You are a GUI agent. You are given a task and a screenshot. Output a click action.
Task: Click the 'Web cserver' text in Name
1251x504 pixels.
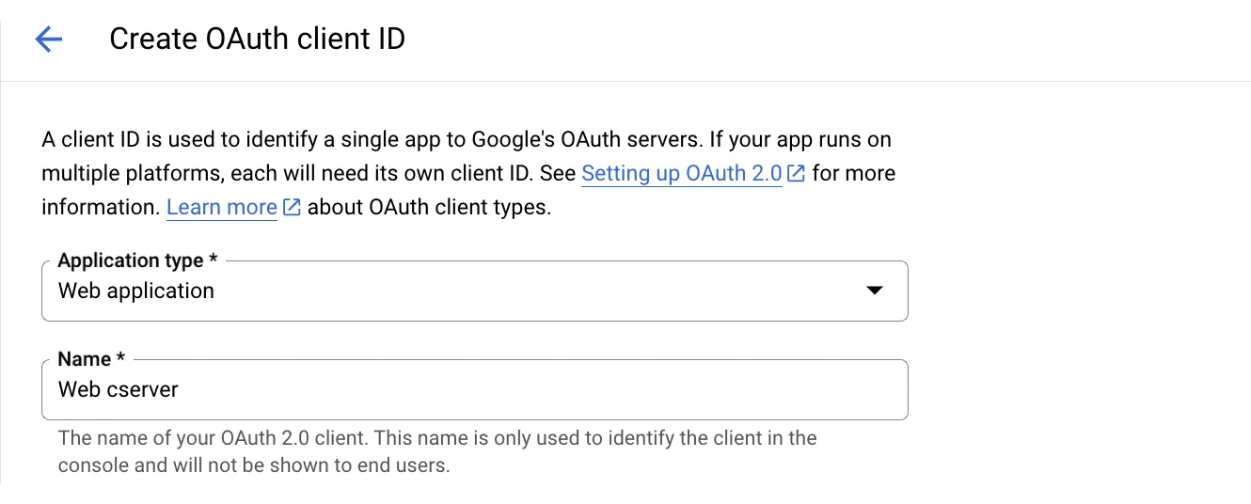(119, 389)
